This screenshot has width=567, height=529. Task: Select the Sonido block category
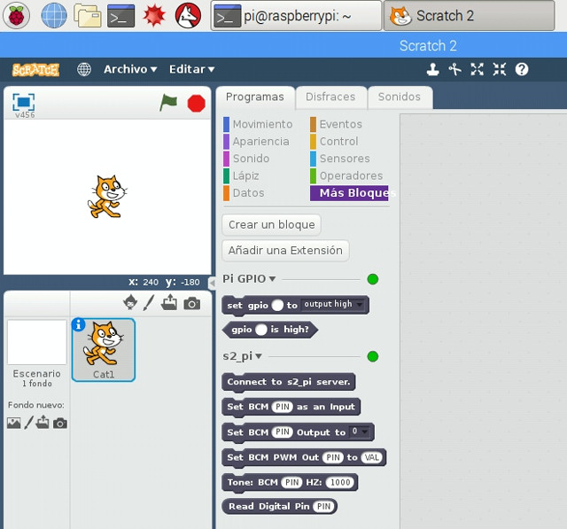246,159
